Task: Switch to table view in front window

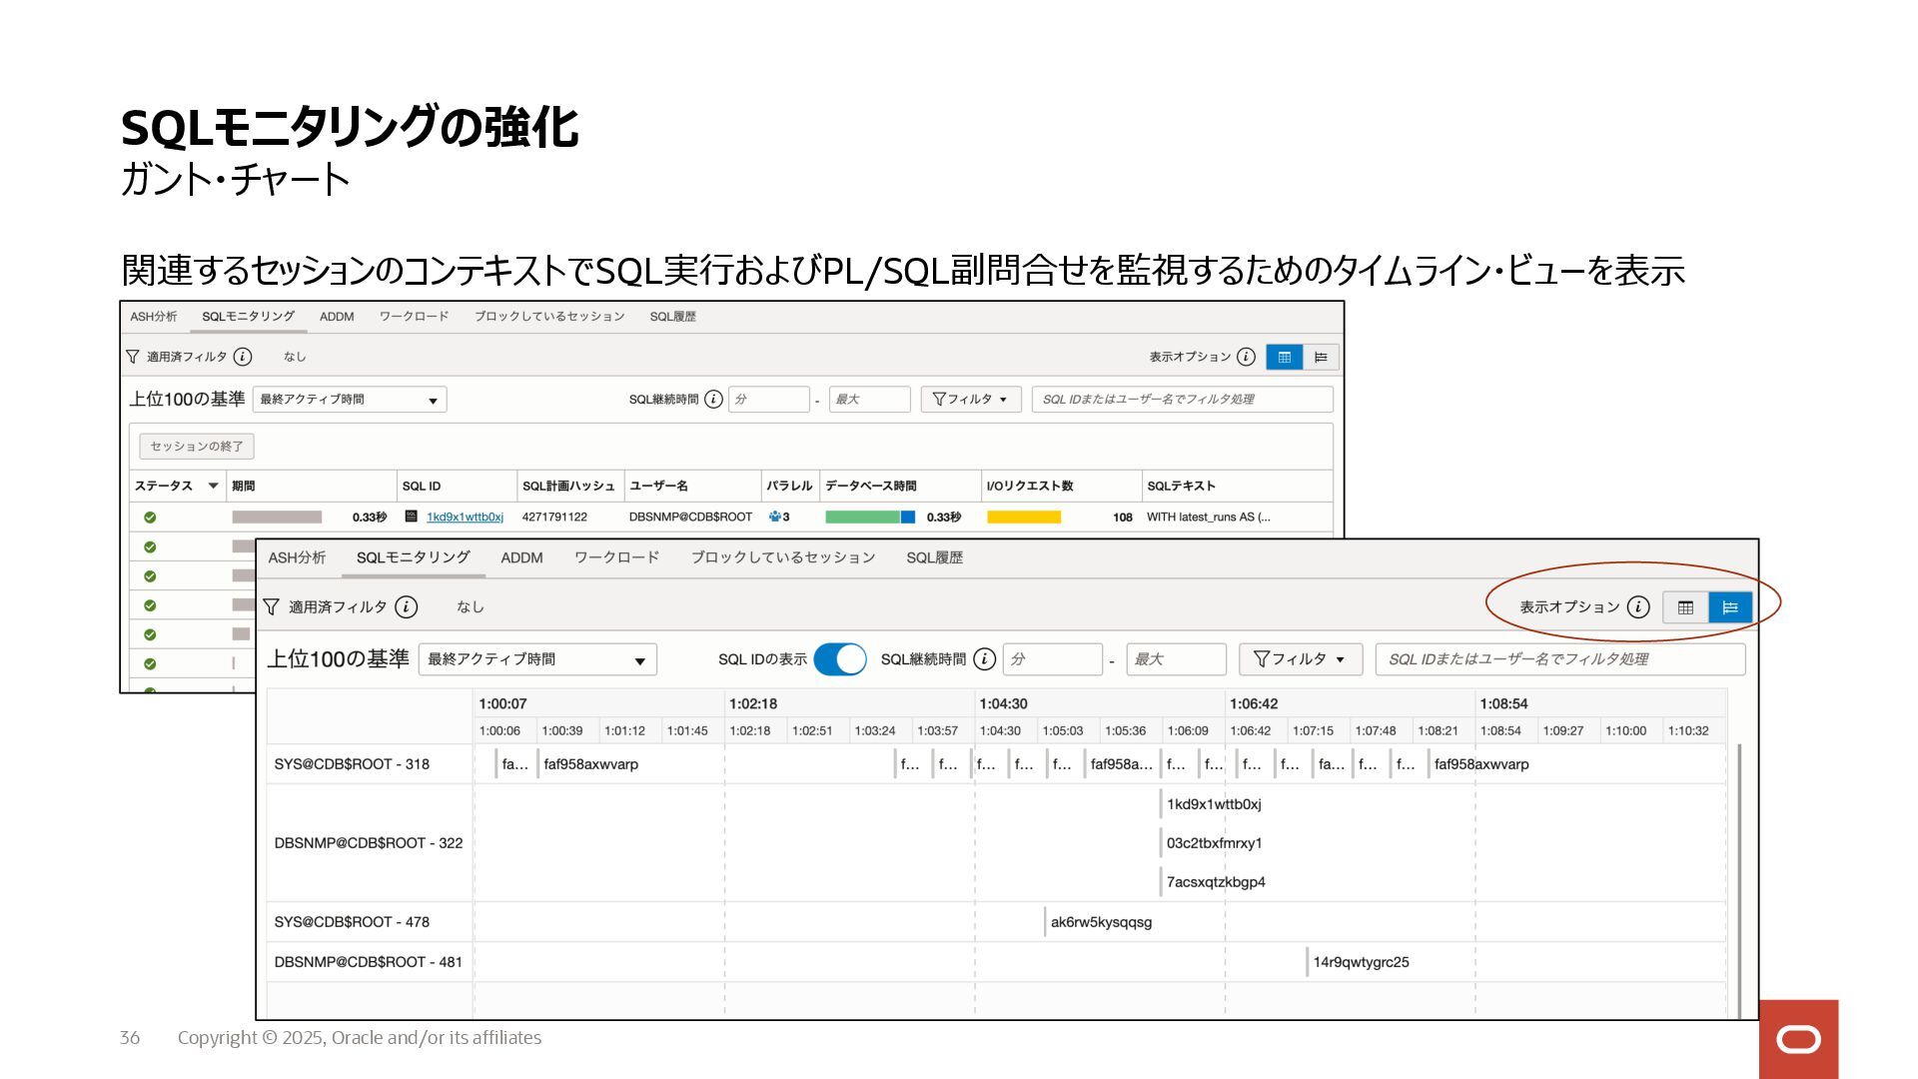Action: click(x=1686, y=607)
